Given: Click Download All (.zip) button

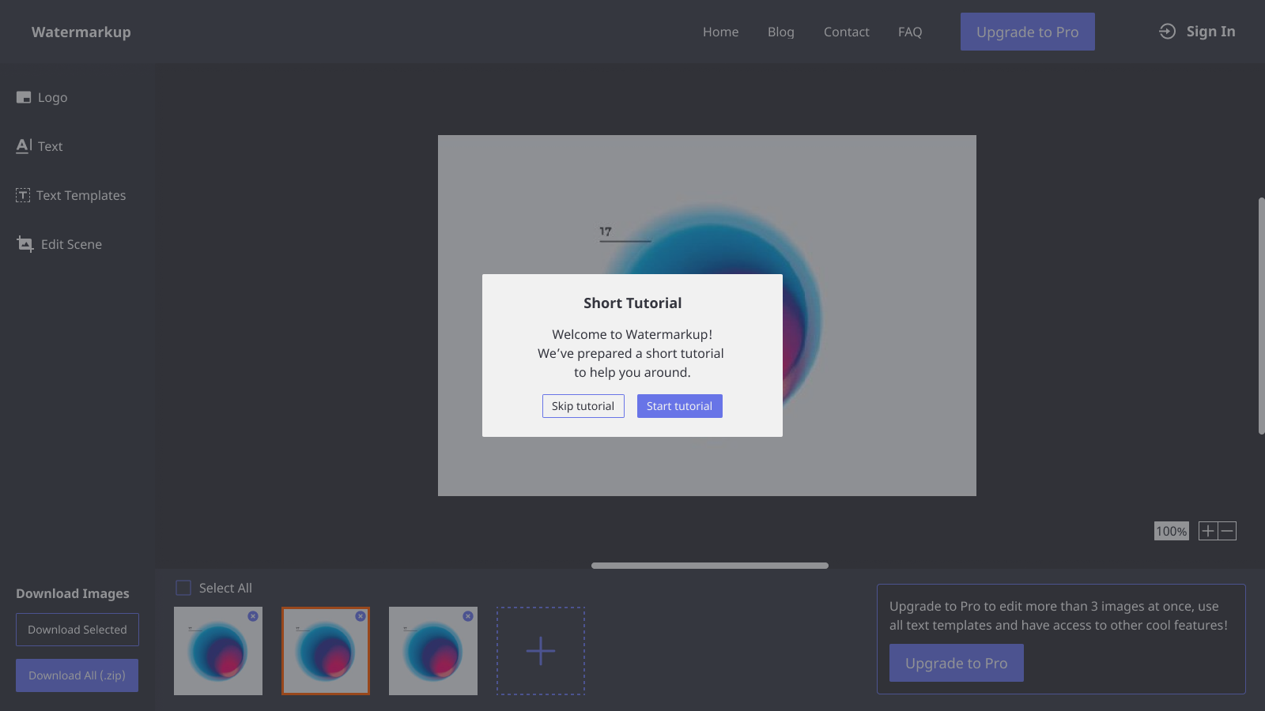Looking at the screenshot, I should (77, 675).
